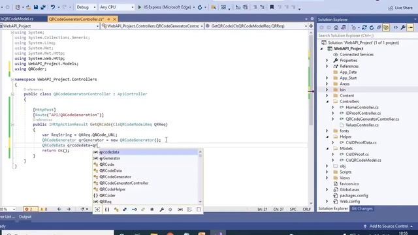
Task: Expand the Properties node in Solution Explorer
Action: point(327,61)
